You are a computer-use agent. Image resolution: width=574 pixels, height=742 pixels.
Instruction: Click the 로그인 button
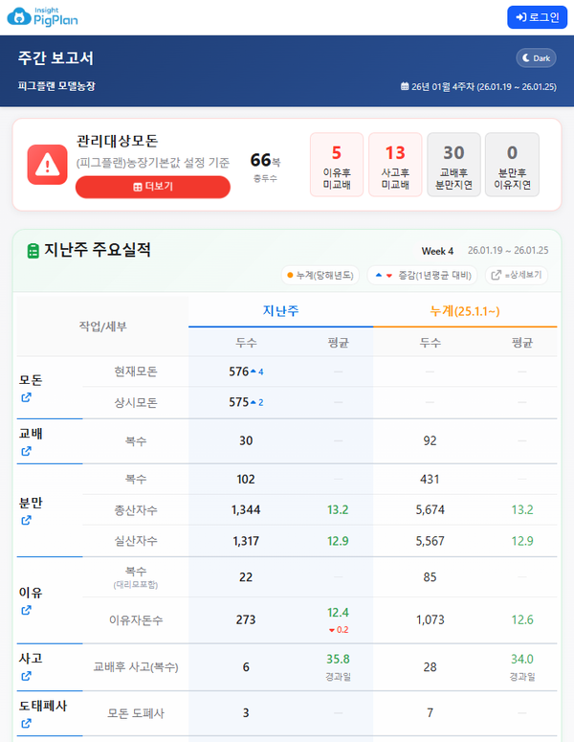pos(537,17)
